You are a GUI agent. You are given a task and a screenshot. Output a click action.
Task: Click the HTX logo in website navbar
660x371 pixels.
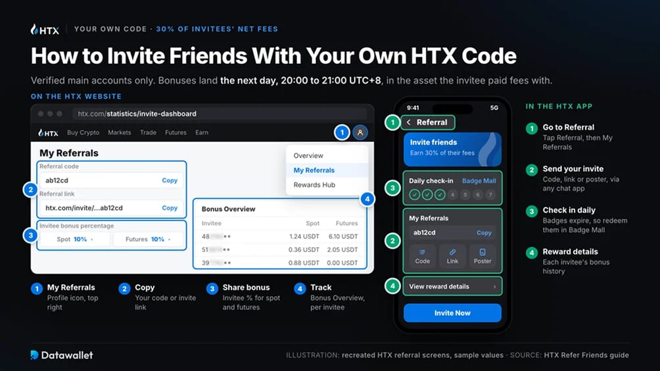pos(48,133)
